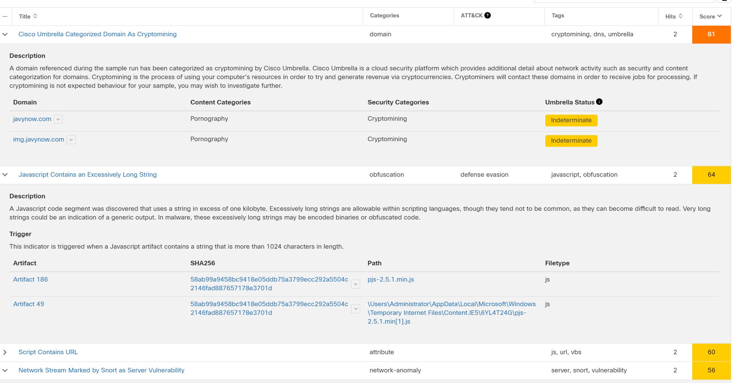
Task: Collapse Javascript Excessively Long String row
Action: coord(5,175)
